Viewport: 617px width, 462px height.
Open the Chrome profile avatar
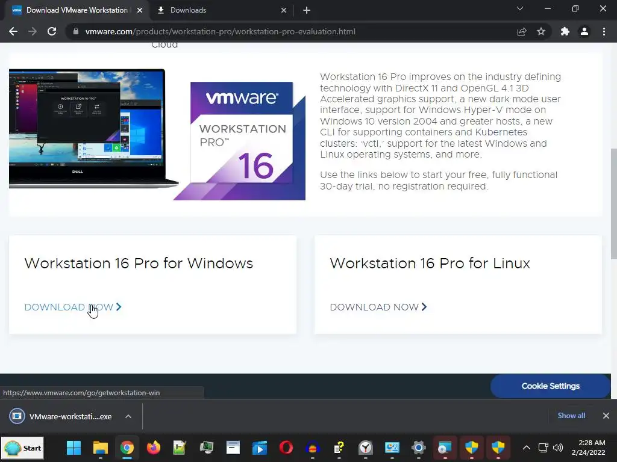point(584,31)
